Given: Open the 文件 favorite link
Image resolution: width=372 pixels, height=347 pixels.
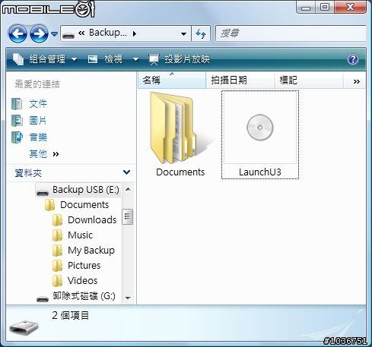Looking at the screenshot, I should click(38, 104).
